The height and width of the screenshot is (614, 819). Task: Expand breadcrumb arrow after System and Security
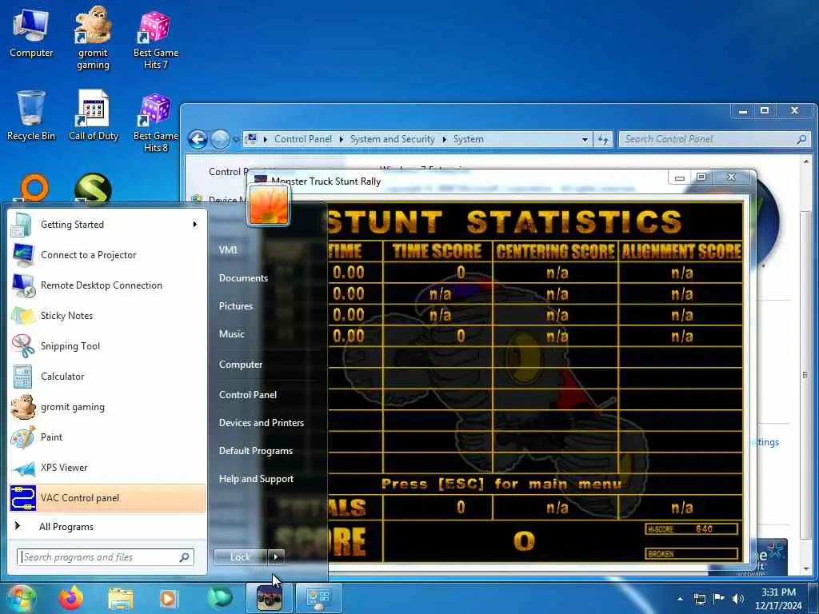coord(445,139)
